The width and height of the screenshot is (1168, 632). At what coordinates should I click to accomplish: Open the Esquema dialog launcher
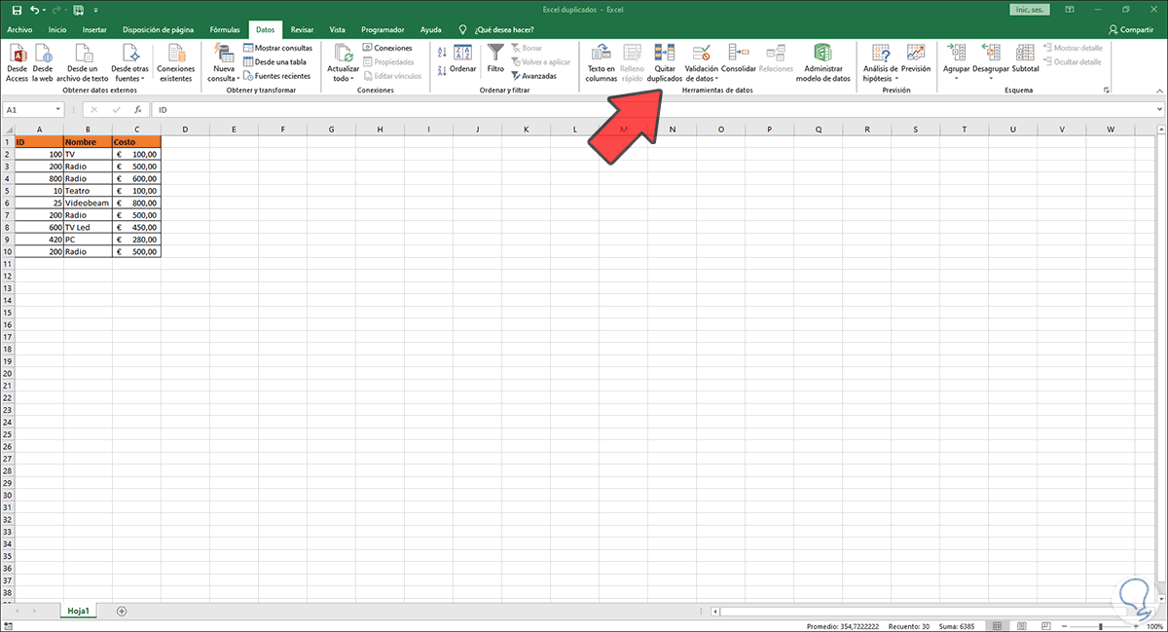pyautogui.click(x=1106, y=90)
